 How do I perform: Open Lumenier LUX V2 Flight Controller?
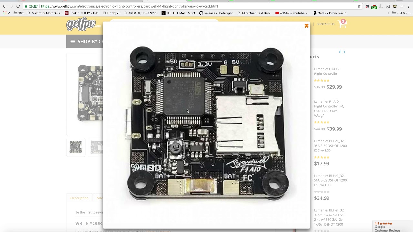tap(327, 71)
